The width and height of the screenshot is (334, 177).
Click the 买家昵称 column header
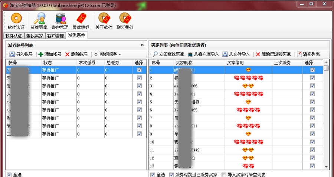tap(199, 63)
